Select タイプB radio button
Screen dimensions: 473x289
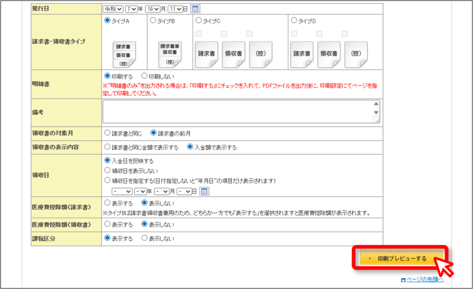tap(153, 20)
